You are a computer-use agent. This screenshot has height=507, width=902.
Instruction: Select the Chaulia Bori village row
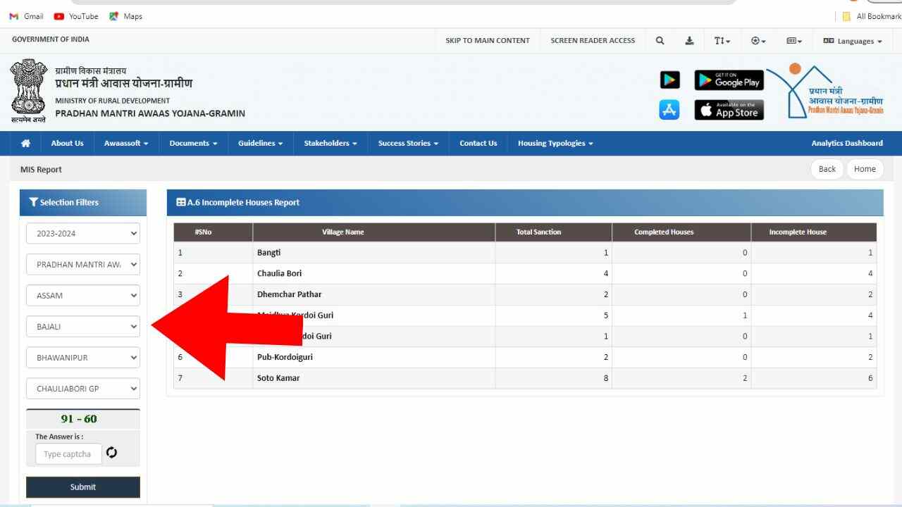525,273
